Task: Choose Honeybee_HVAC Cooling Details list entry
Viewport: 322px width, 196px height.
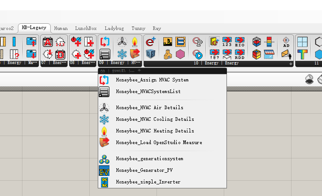Action: point(162,119)
